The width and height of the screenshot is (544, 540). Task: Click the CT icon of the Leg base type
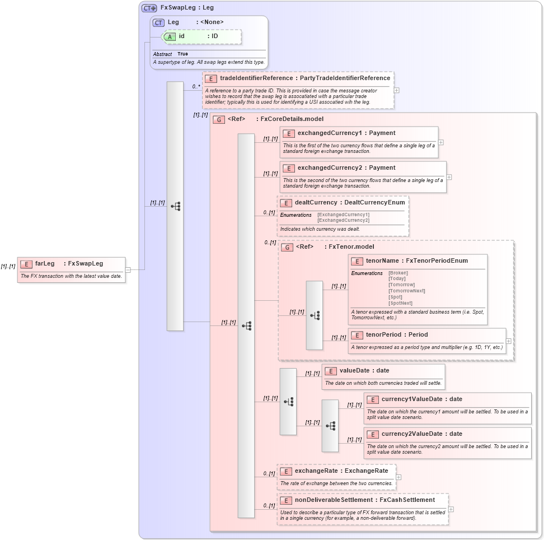click(x=157, y=22)
